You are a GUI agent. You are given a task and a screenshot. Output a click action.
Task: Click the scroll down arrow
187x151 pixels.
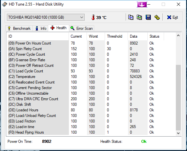pyautogui.click(x=178, y=133)
